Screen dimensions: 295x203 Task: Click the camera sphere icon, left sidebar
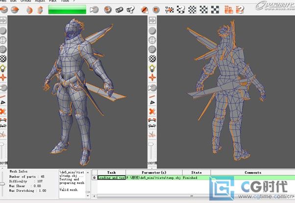point(3,88)
